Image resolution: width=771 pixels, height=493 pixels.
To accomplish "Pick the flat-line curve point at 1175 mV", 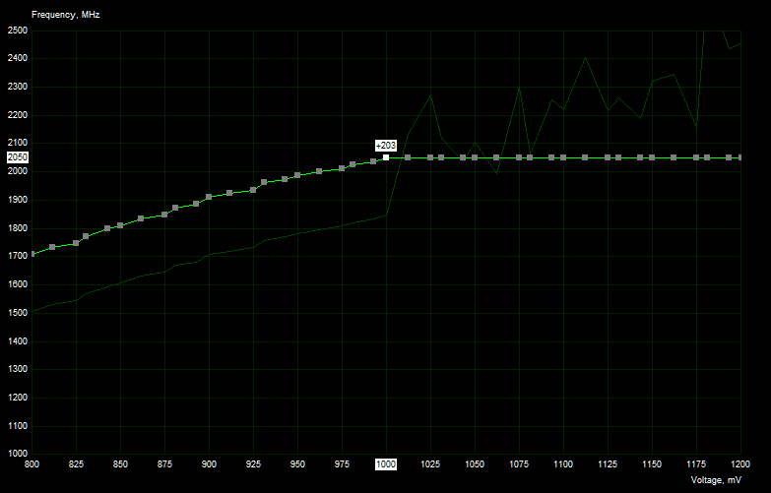I will point(696,157).
